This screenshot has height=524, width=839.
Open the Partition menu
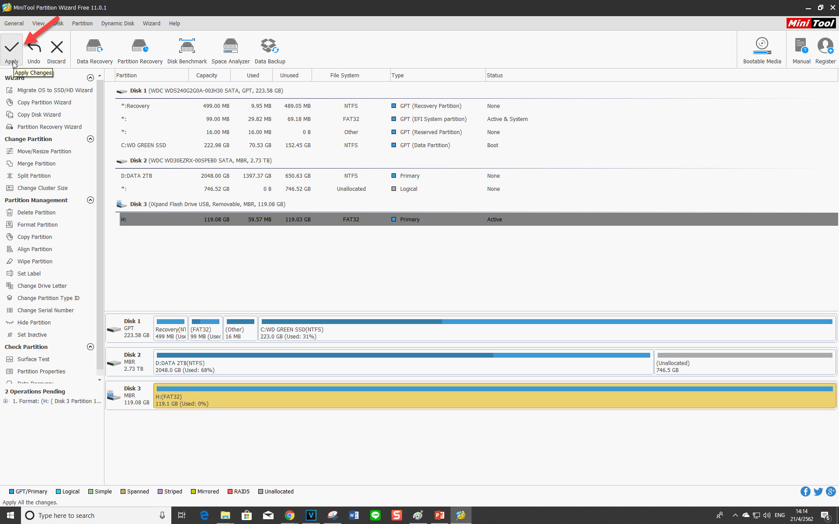tap(82, 23)
